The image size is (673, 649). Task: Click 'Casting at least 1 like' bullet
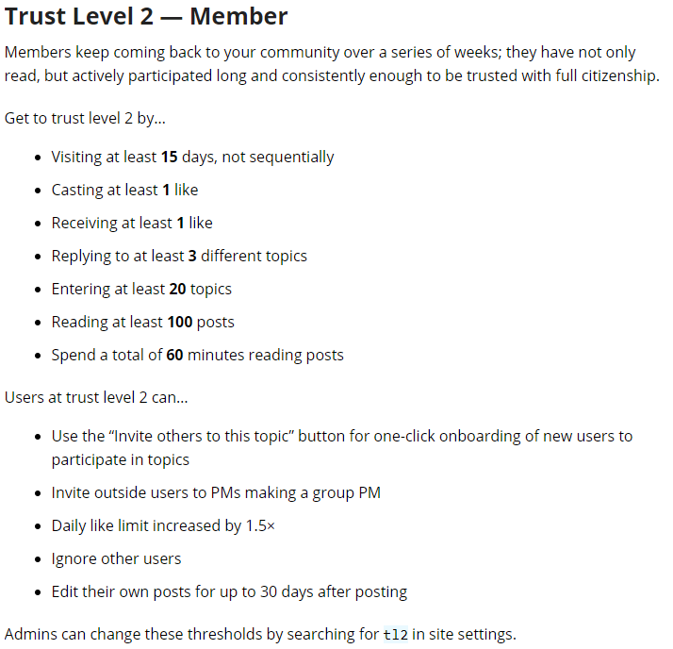pos(124,190)
